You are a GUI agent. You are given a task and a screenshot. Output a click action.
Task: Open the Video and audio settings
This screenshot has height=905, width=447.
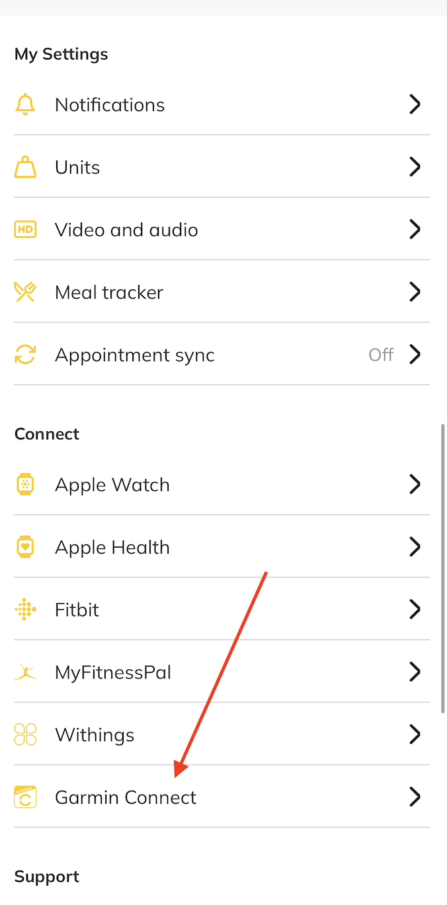[x=126, y=230]
